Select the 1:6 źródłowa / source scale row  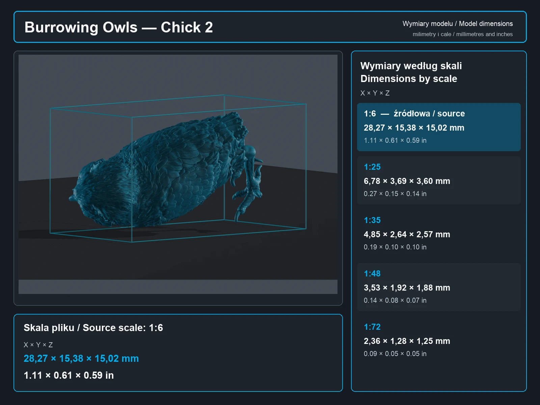click(x=439, y=127)
